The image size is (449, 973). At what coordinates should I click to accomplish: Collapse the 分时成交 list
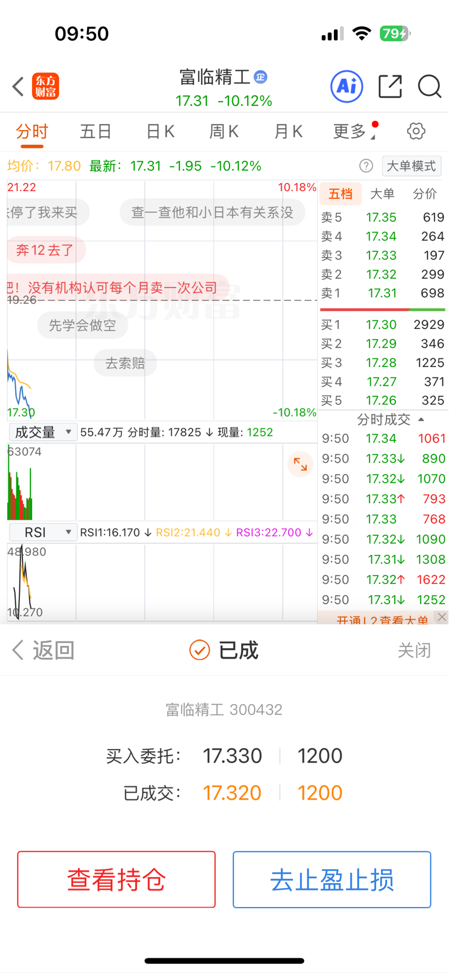391,420
